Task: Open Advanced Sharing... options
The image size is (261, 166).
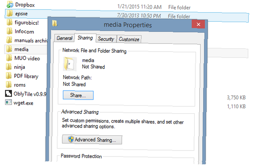Action: [92, 140]
